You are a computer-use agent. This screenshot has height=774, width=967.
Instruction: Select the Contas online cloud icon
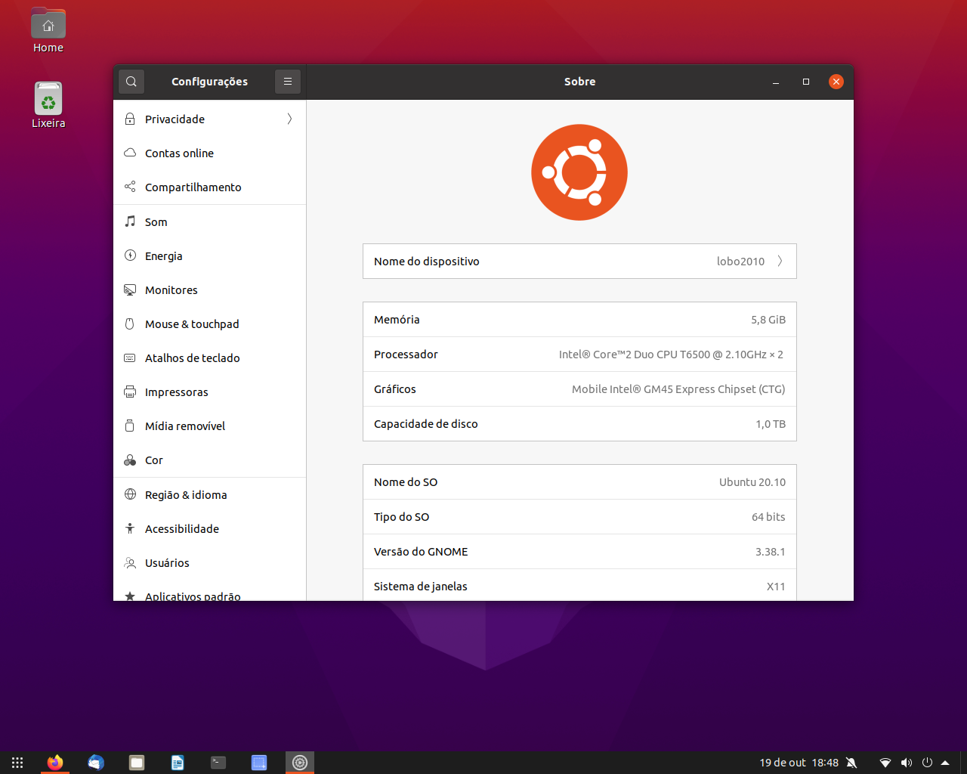point(130,153)
